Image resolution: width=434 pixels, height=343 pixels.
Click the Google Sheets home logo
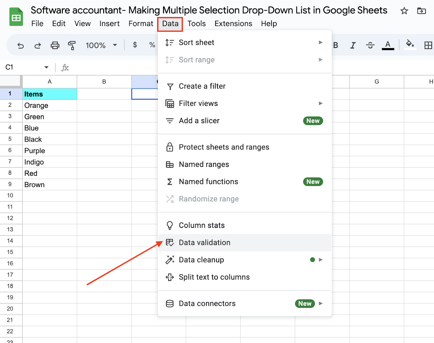coord(16,17)
